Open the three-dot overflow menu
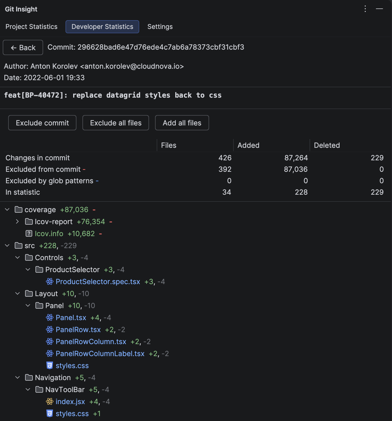Screen dimensions: 392x421 click(x=365, y=9)
